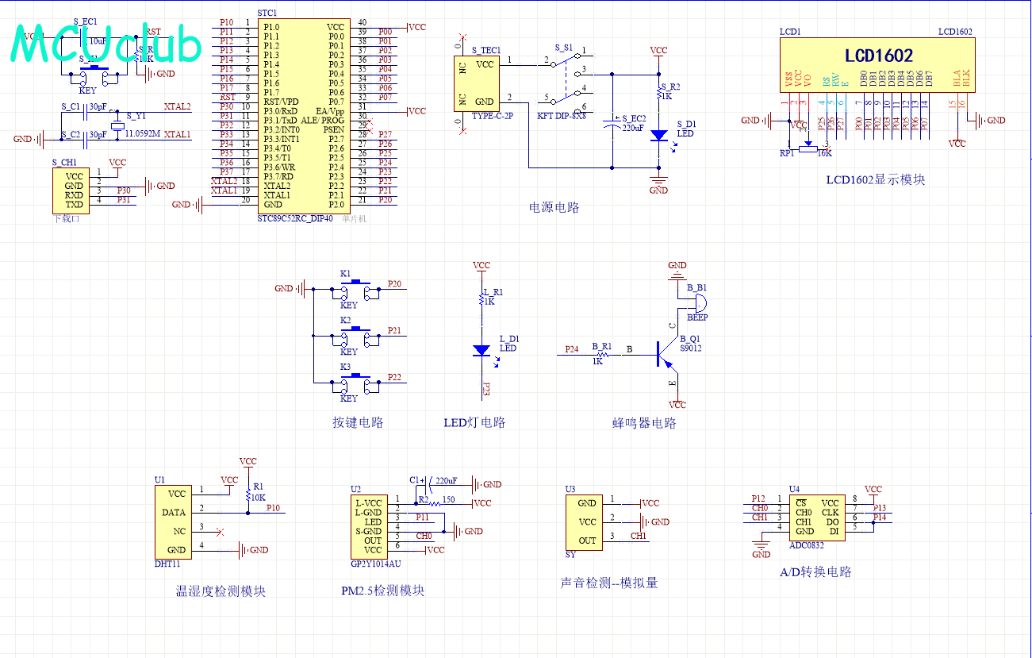This screenshot has height=658, width=1032.
Task: Select the LED灯电路 caption
Action: (x=474, y=423)
